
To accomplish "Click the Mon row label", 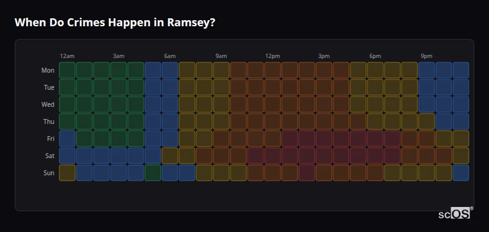I will pos(48,70).
